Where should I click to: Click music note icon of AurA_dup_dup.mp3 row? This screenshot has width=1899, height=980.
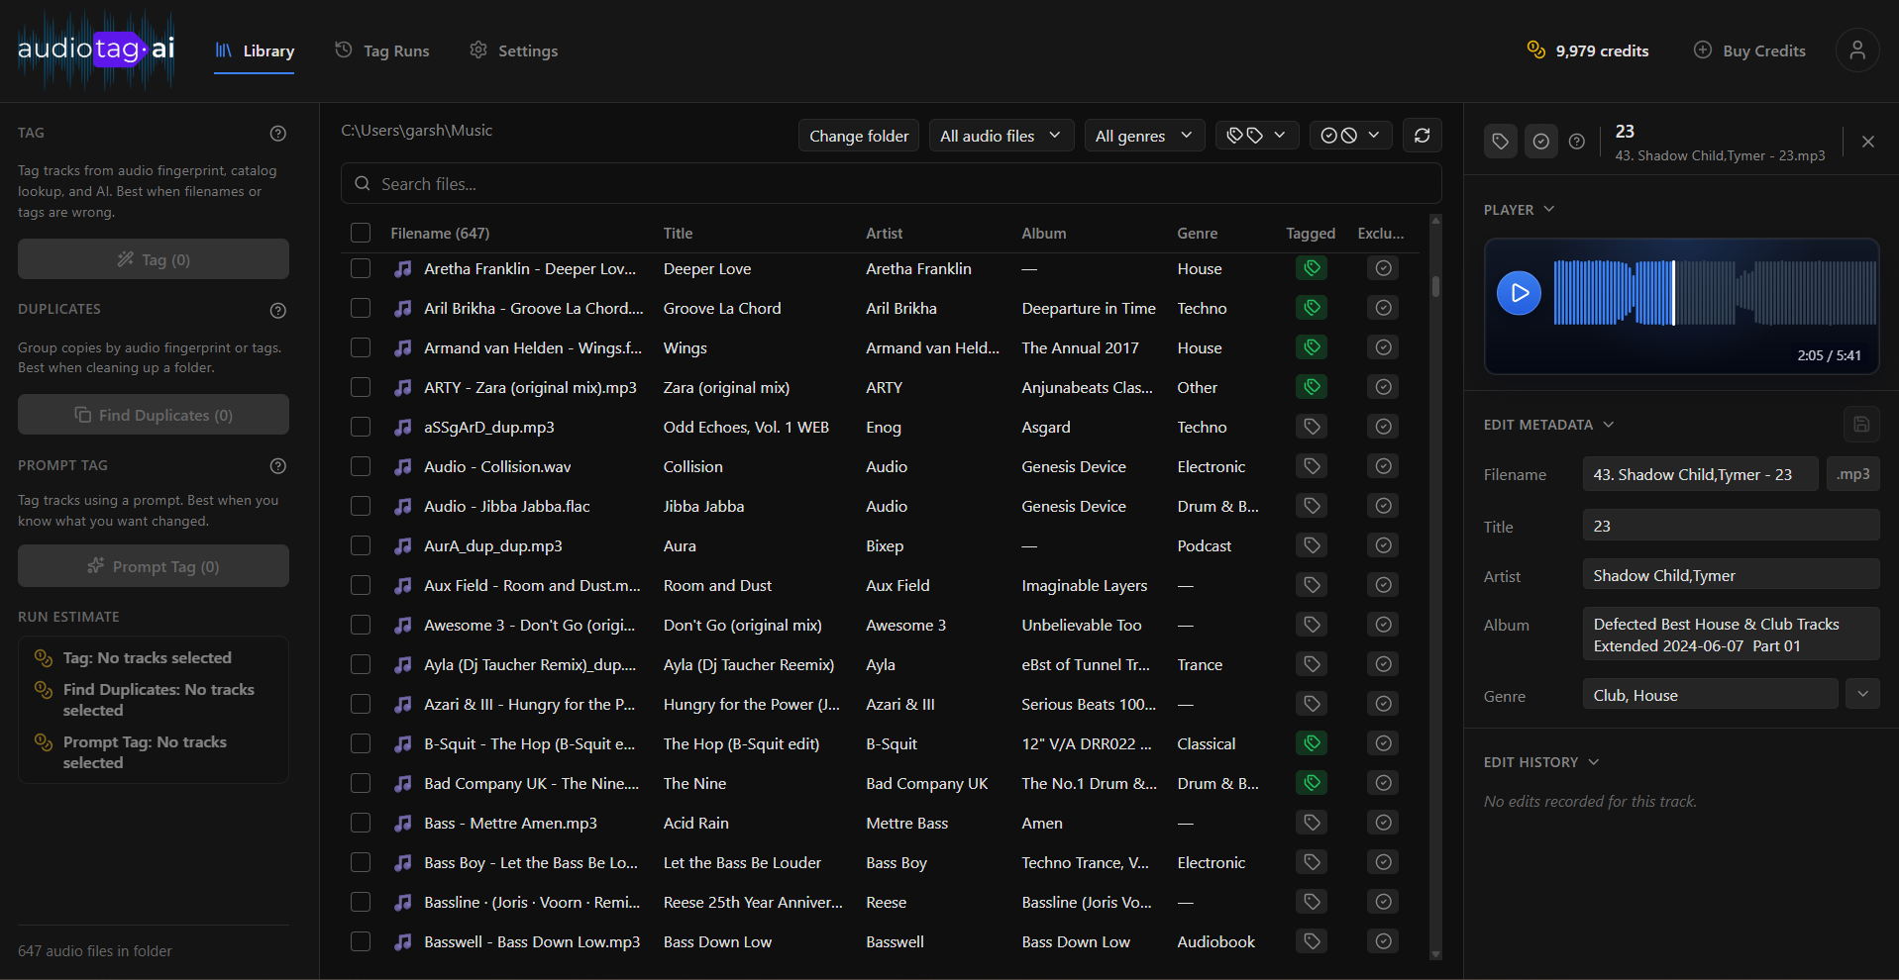coord(402,545)
